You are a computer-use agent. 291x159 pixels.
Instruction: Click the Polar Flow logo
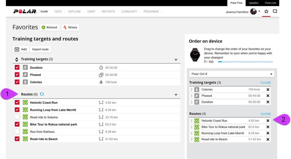[x=31, y=11]
